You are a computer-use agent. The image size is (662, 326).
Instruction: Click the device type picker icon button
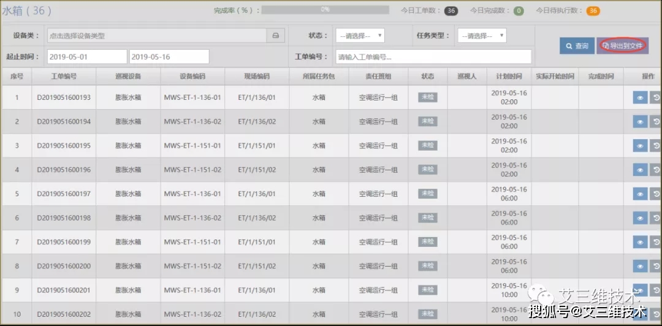[275, 36]
